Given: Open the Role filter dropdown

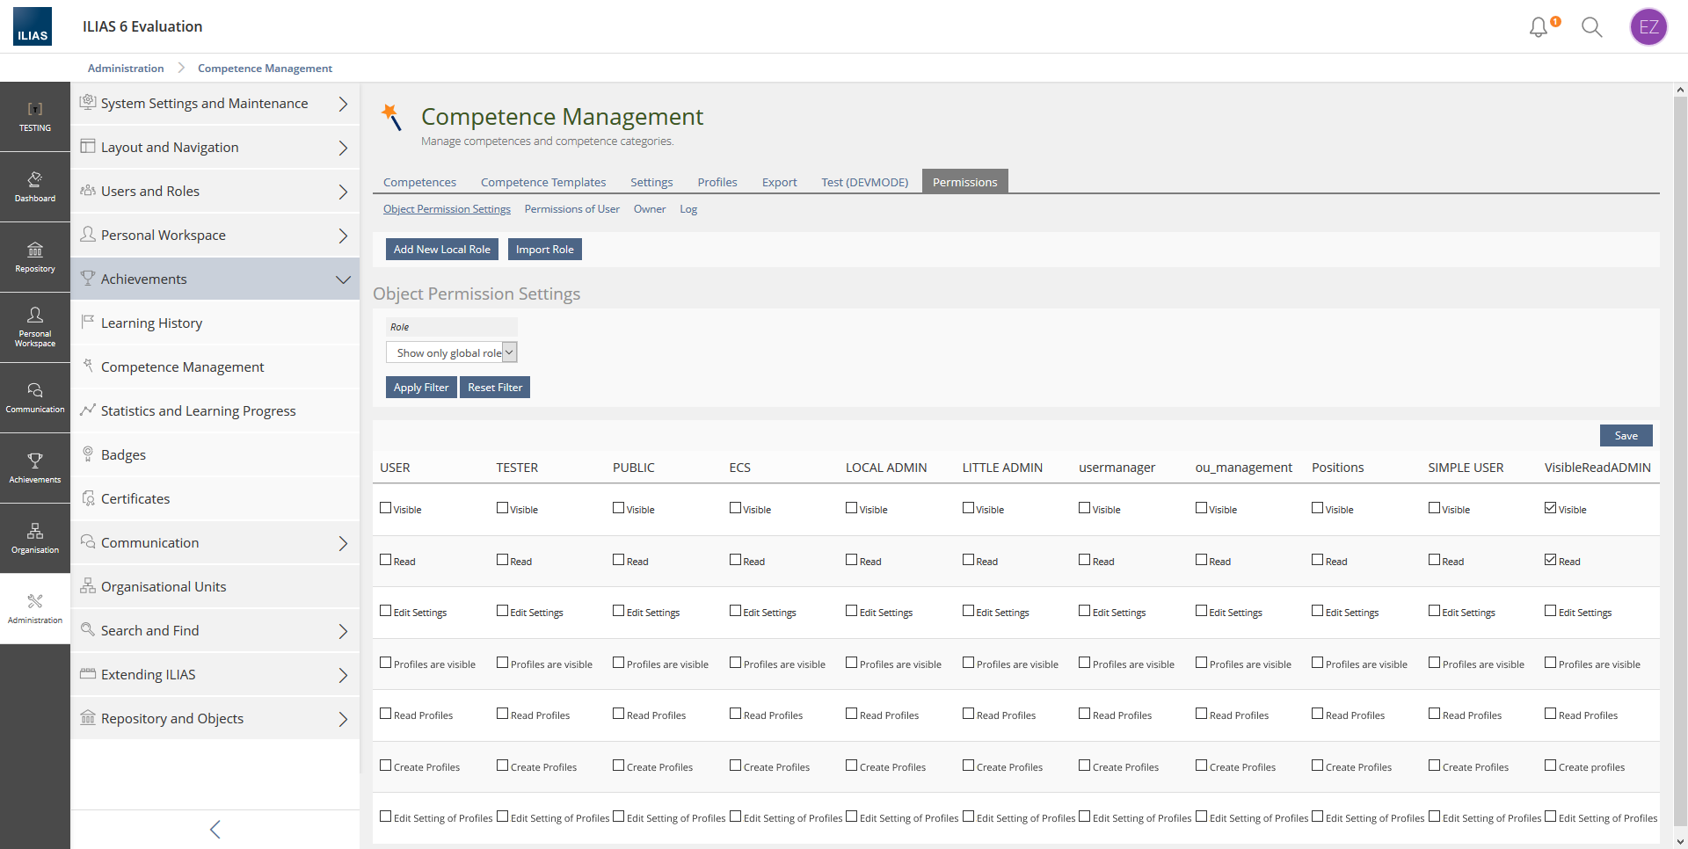Looking at the screenshot, I should (x=452, y=352).
